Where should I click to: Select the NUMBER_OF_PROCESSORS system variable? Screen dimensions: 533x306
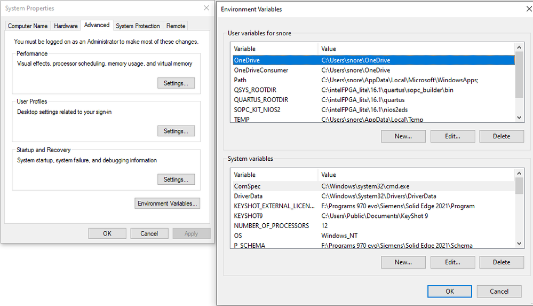(271, 226)
